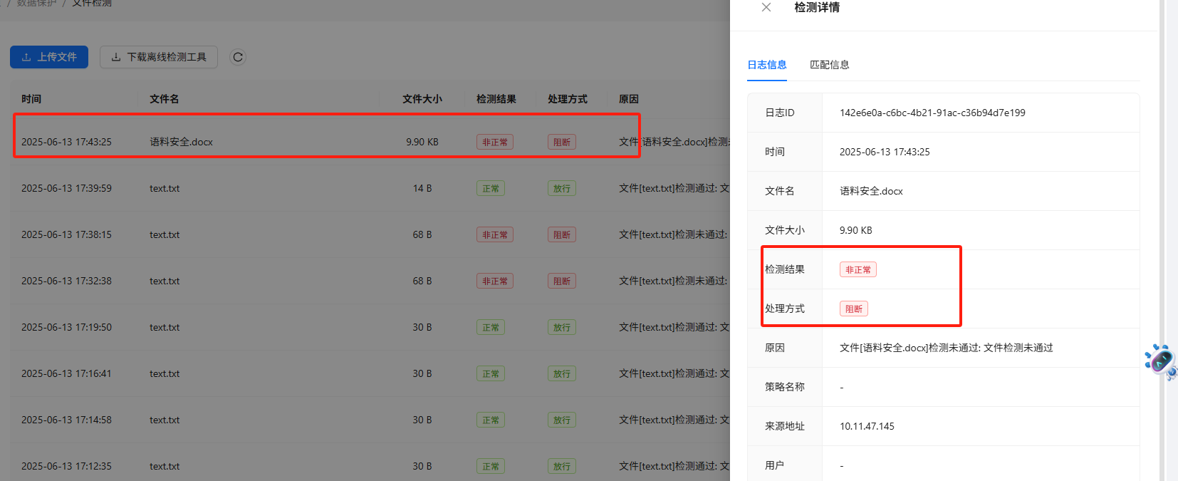
Task: Click 9.90 KB value in detail panel
Action: pos(856,230)
